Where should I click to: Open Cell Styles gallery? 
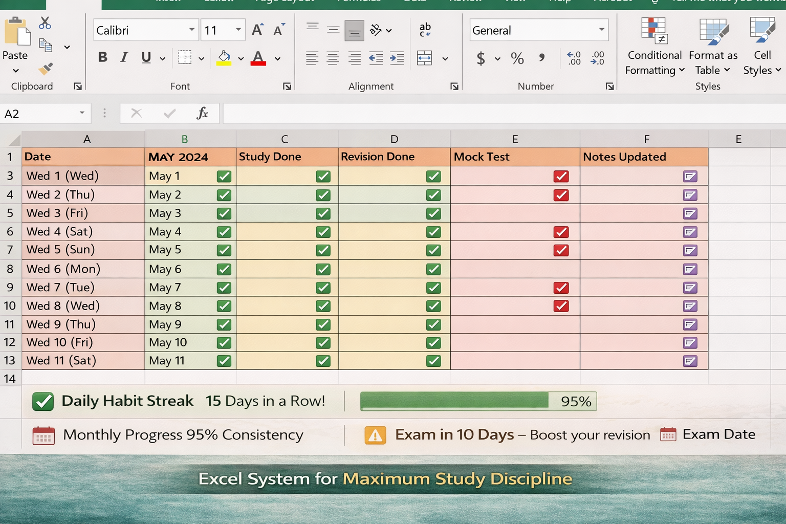(762, 47)
